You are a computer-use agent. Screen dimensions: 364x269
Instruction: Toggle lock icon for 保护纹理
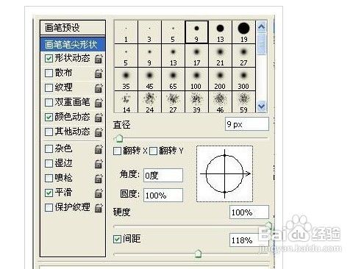point(99,208)
